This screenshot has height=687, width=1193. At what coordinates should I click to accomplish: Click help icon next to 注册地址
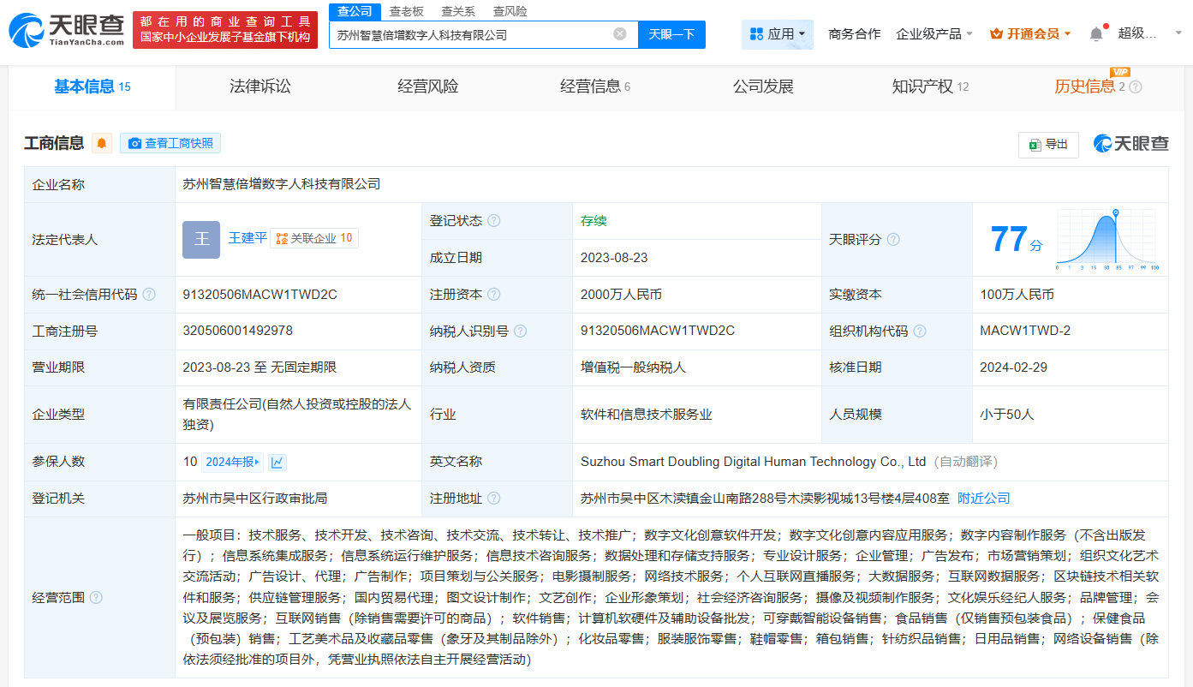click(x=493, y=499)
